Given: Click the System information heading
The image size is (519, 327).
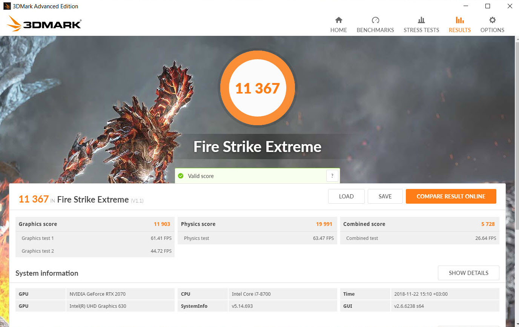Looking at the screenshot, I should (x=47, y=273).
